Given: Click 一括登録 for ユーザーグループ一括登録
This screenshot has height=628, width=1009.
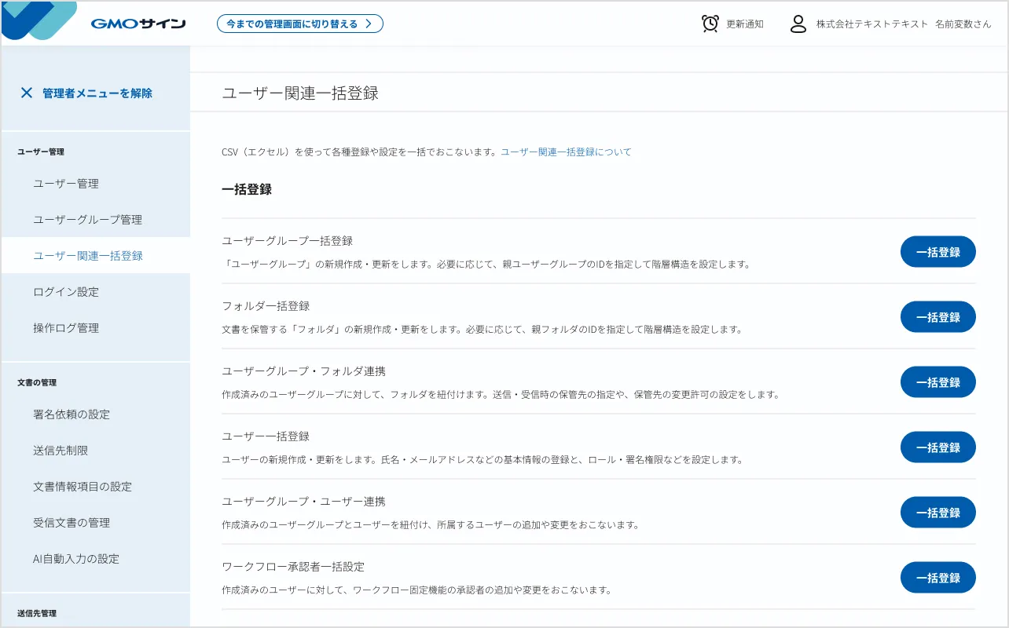Looking at the screenshot, I should pos(937,251).
